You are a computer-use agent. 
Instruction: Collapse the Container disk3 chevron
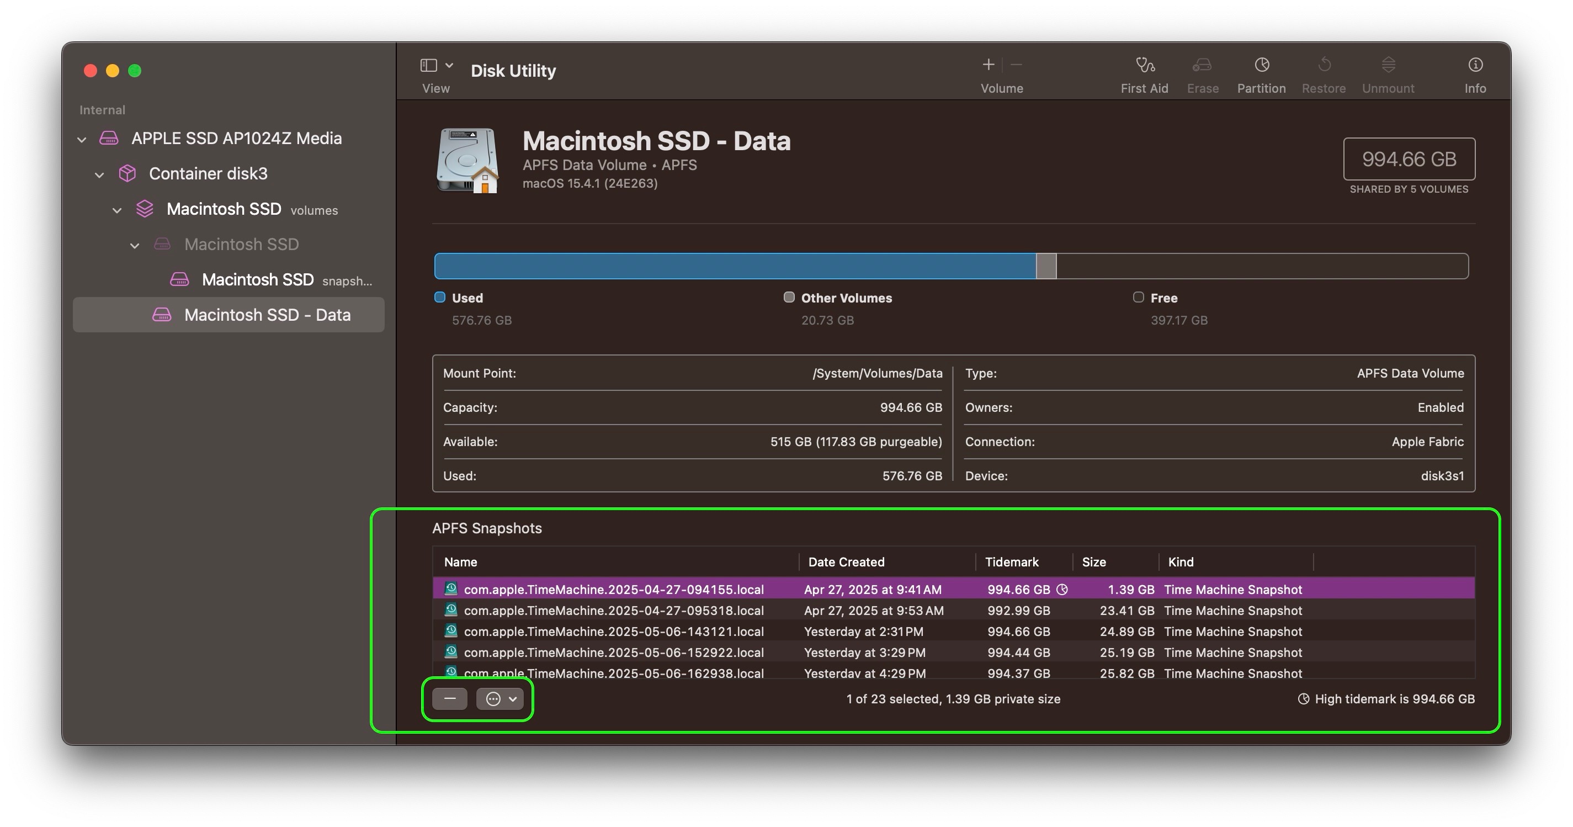(x=99, y=176)
